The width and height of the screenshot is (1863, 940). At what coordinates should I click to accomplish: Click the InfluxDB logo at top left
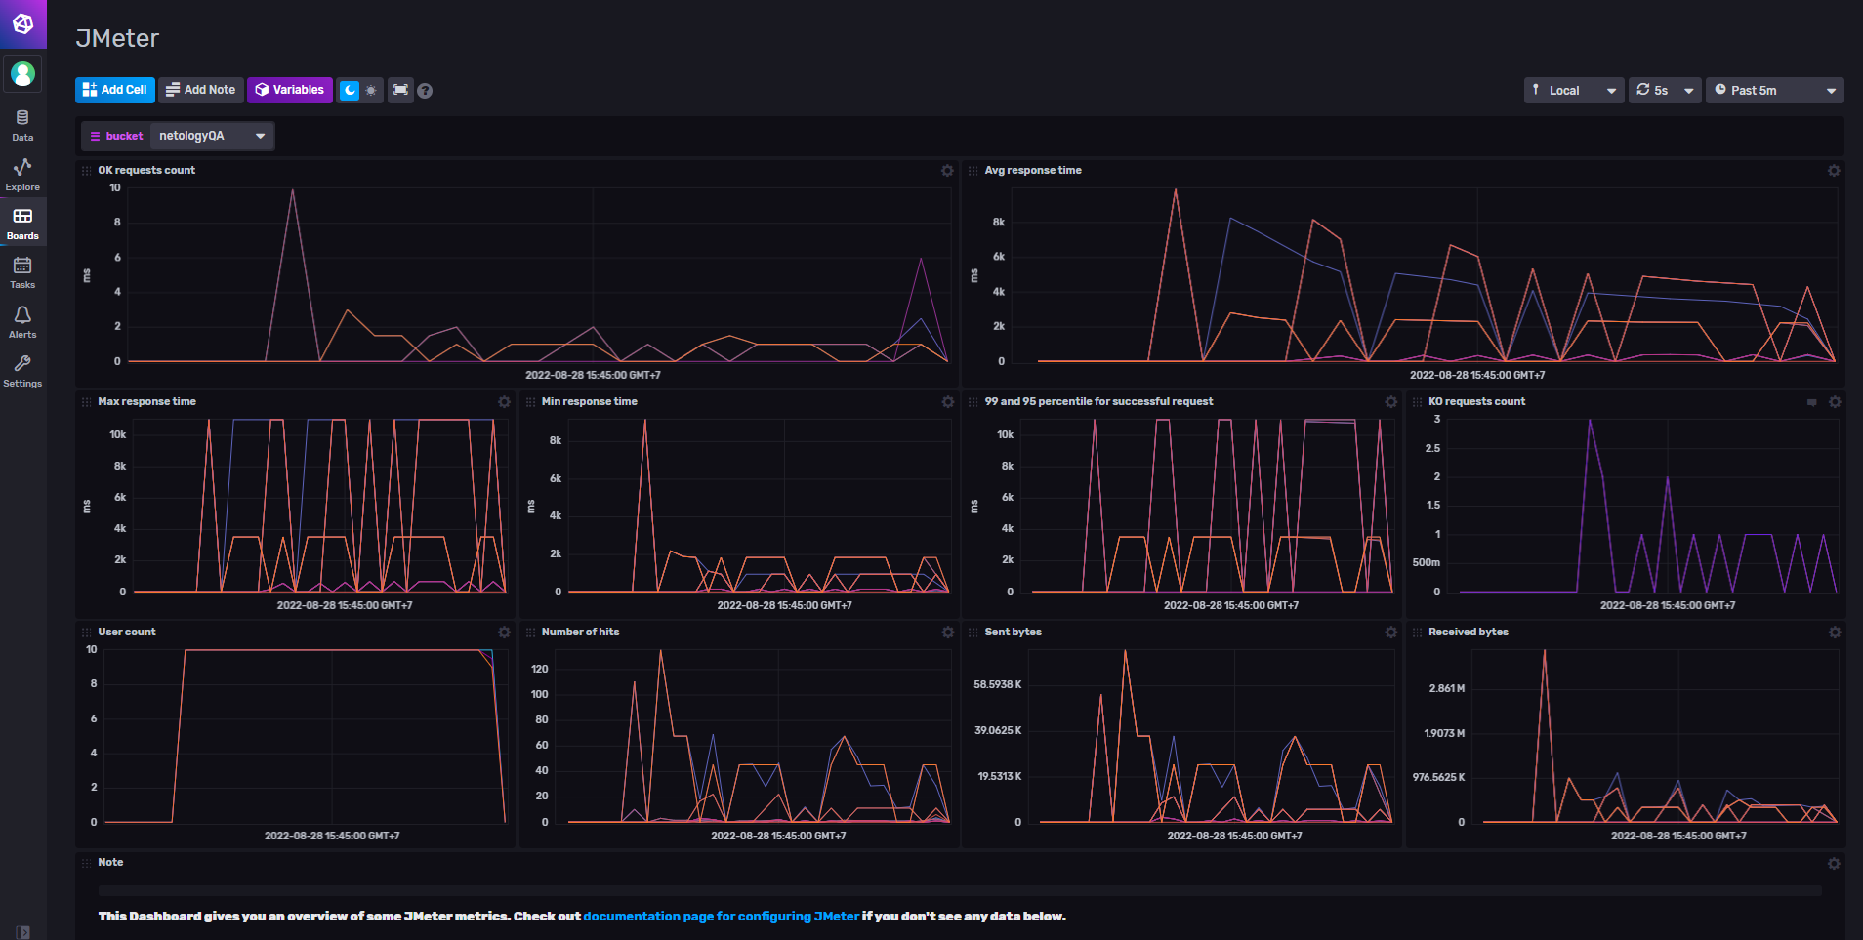pyautogui.click(x=22, y=23)
